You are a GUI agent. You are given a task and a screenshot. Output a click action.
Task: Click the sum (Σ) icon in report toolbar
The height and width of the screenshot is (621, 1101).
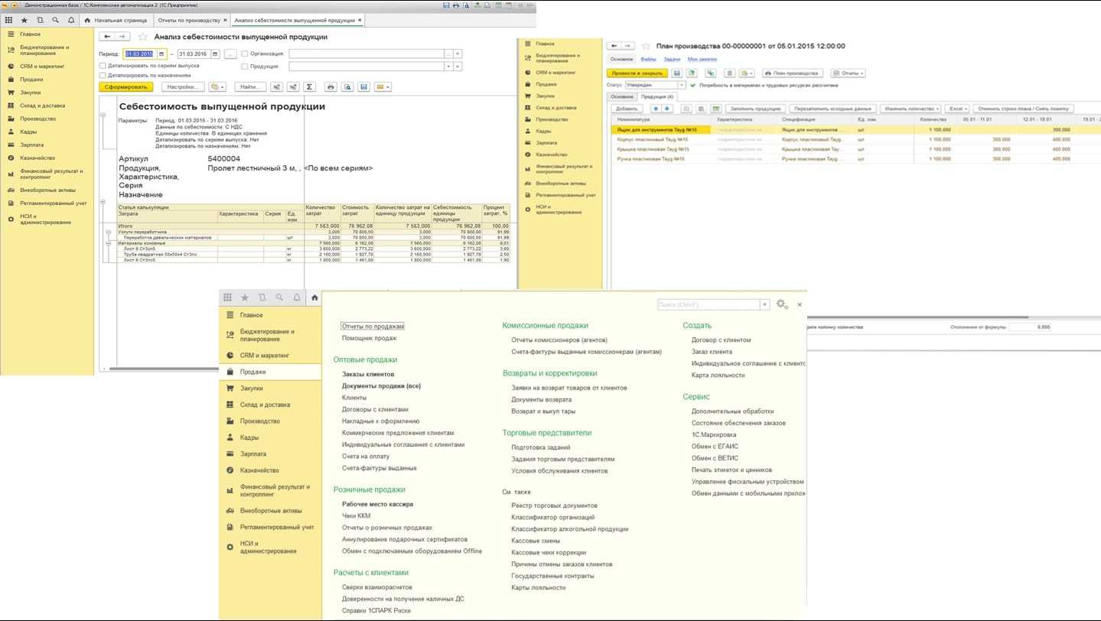[309, 87]
